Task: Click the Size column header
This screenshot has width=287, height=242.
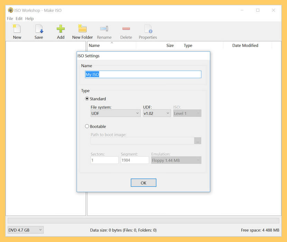Action: (x=170, y=46)
